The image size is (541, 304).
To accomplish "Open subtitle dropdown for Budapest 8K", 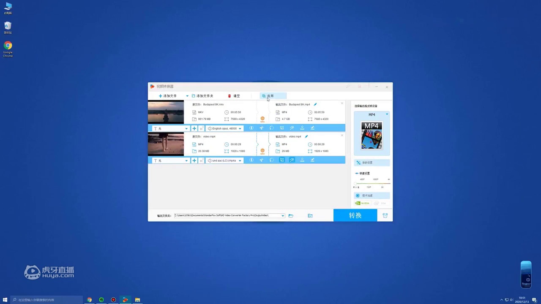I will (171, 128).
